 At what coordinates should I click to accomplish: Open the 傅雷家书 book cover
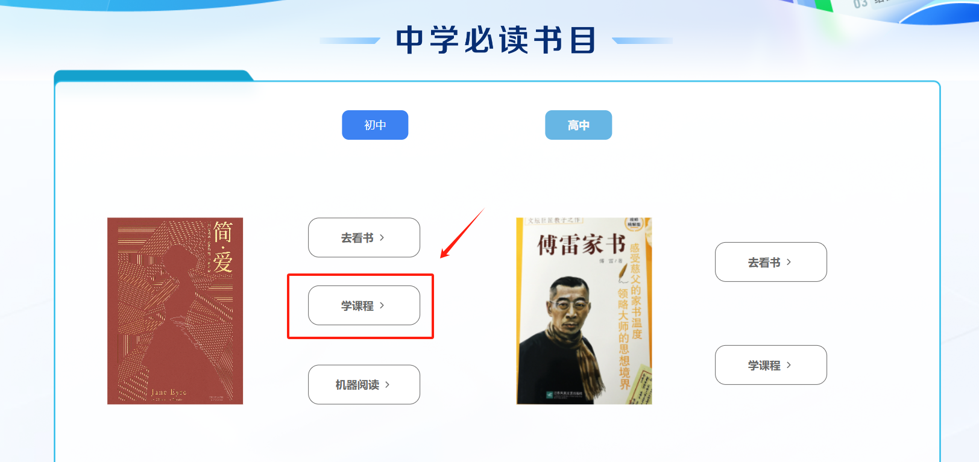click(x=584, y=311)
